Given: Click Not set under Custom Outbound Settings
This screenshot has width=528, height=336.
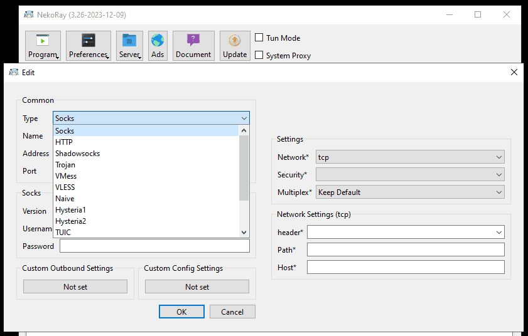Looking at the screenshot, I should (x=75, y=286).
